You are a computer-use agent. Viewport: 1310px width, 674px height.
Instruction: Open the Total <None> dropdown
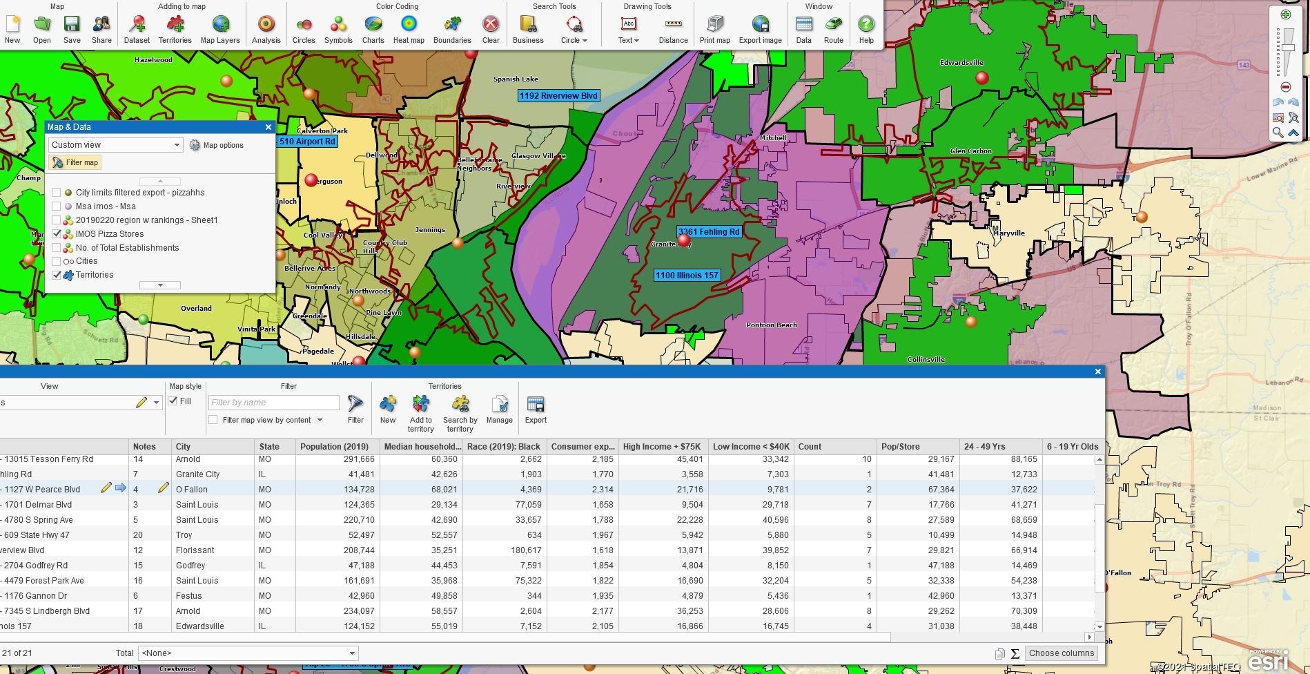pyautogui.click(x=248, y=653)
